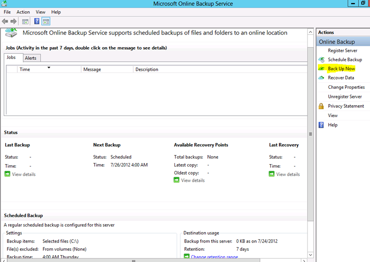Screen dimensions: 370x262
Task: Click Online Backup section header
Action: click(343, 42)
